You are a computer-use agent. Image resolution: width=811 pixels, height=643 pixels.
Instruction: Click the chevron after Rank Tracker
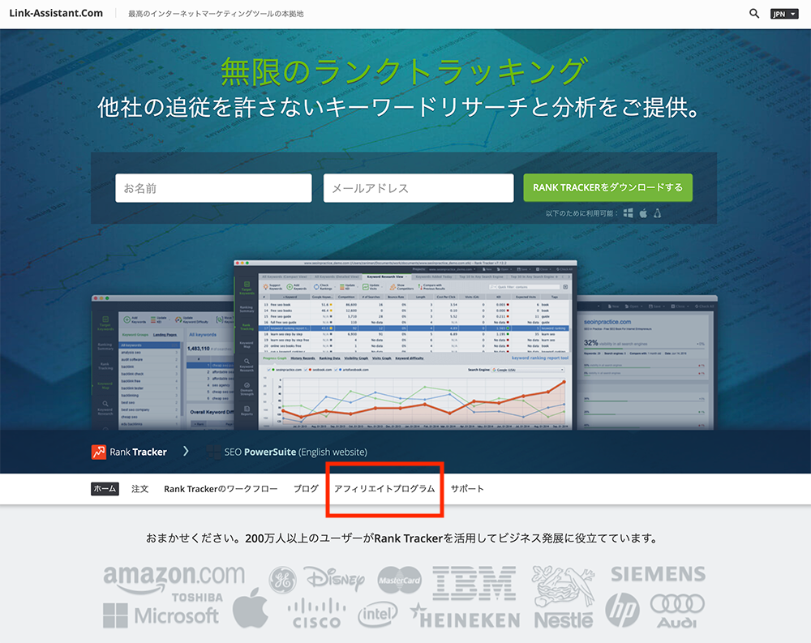click(x=186, y=452)
